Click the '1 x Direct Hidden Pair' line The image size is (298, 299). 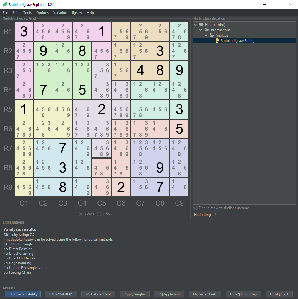pyautogui.click(x=21, y=258)
